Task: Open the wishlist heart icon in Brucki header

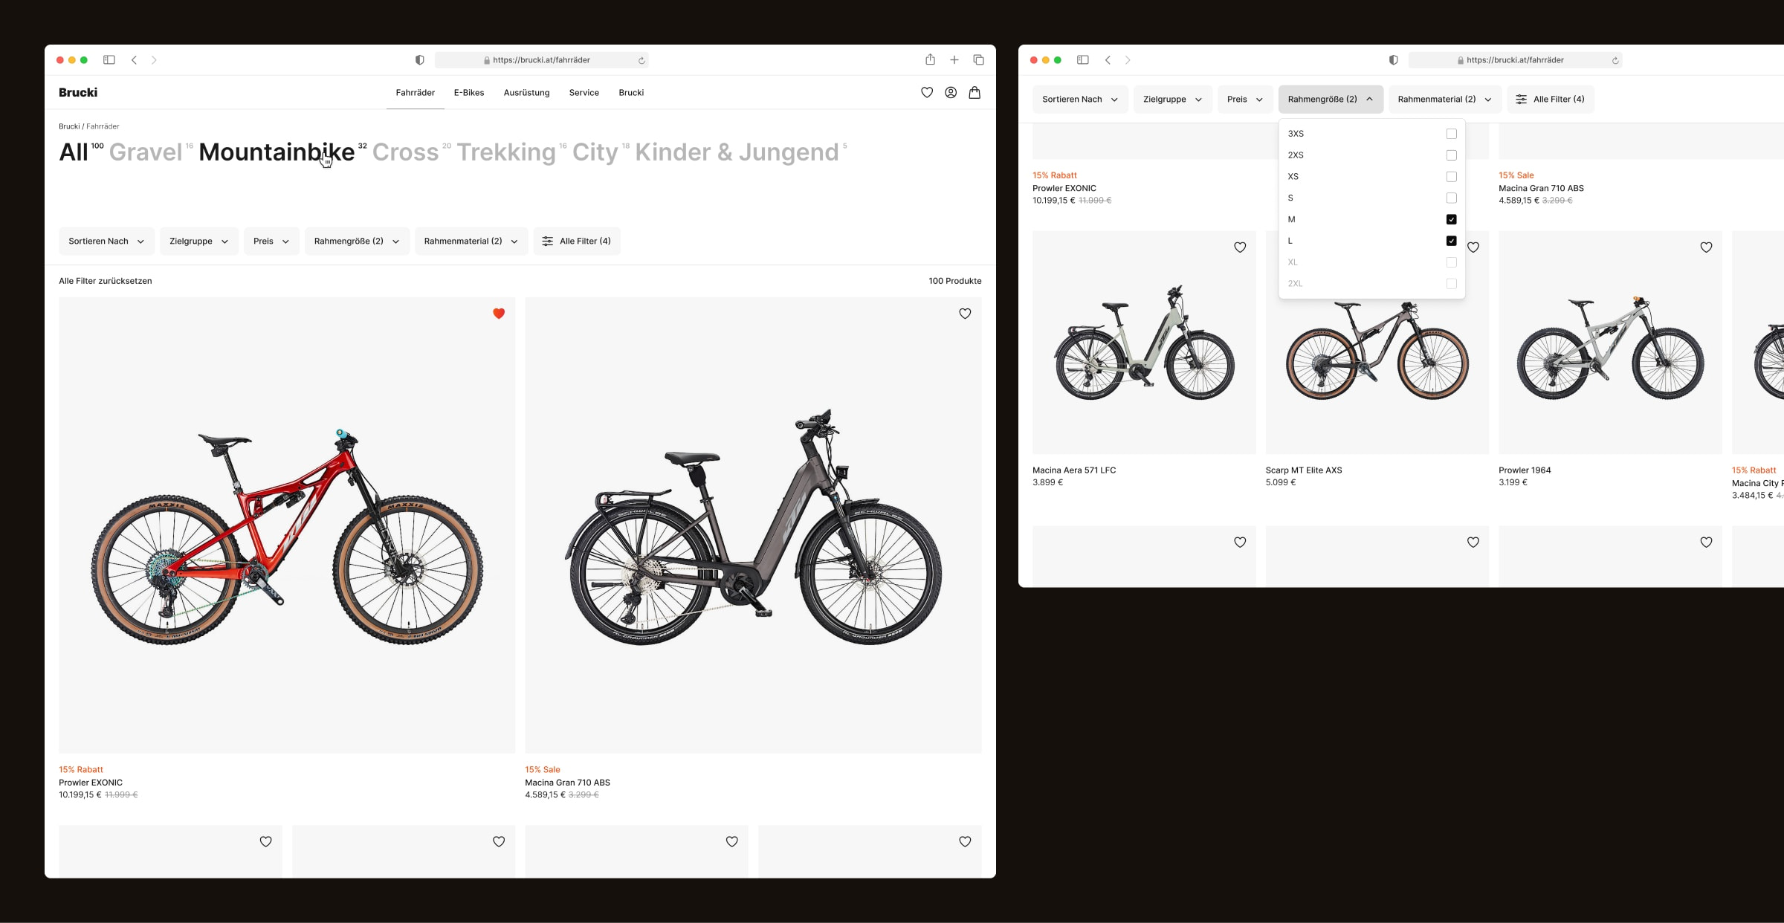Action: coord(927,92)
